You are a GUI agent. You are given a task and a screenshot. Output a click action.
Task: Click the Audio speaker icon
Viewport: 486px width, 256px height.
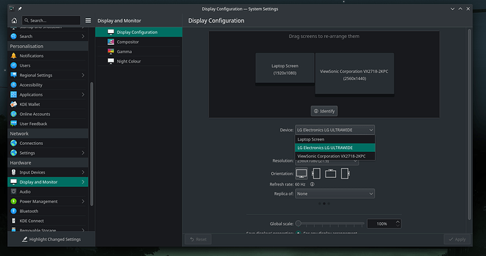click(13, 191)
